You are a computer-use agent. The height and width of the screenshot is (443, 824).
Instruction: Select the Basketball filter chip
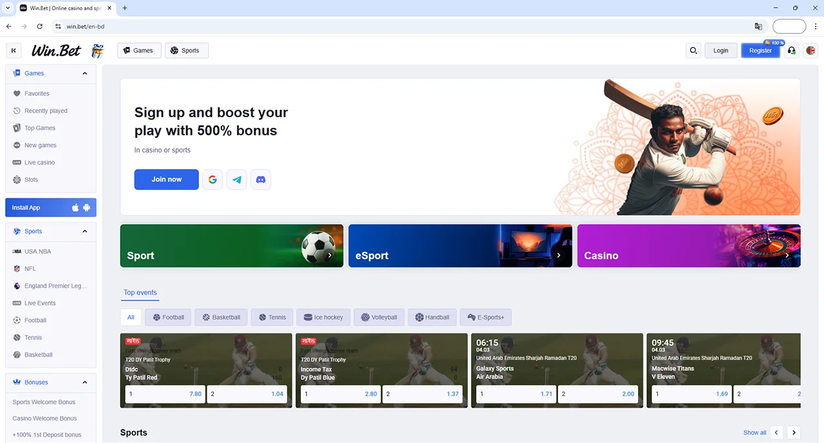pyautogui.click(x=221, y=317)
